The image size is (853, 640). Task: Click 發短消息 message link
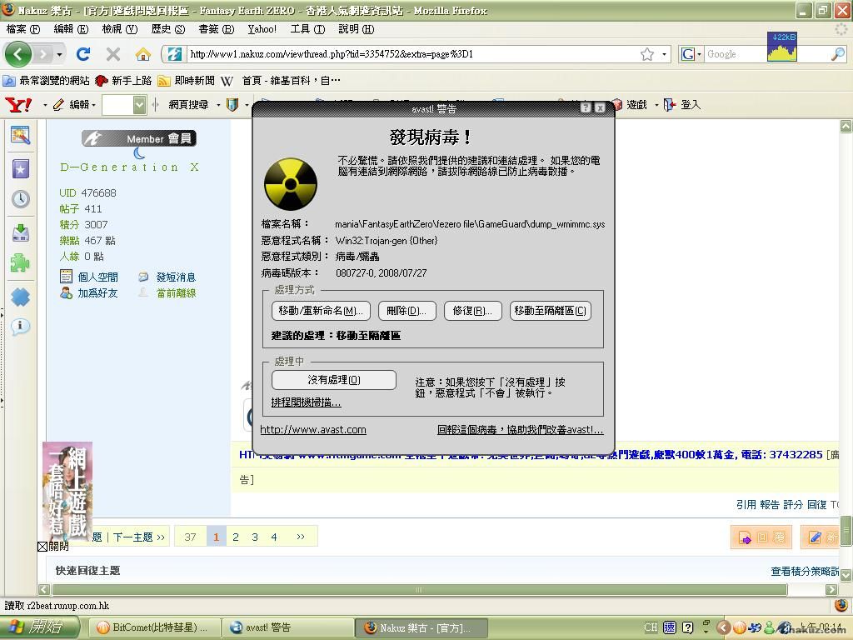[176, 277]
